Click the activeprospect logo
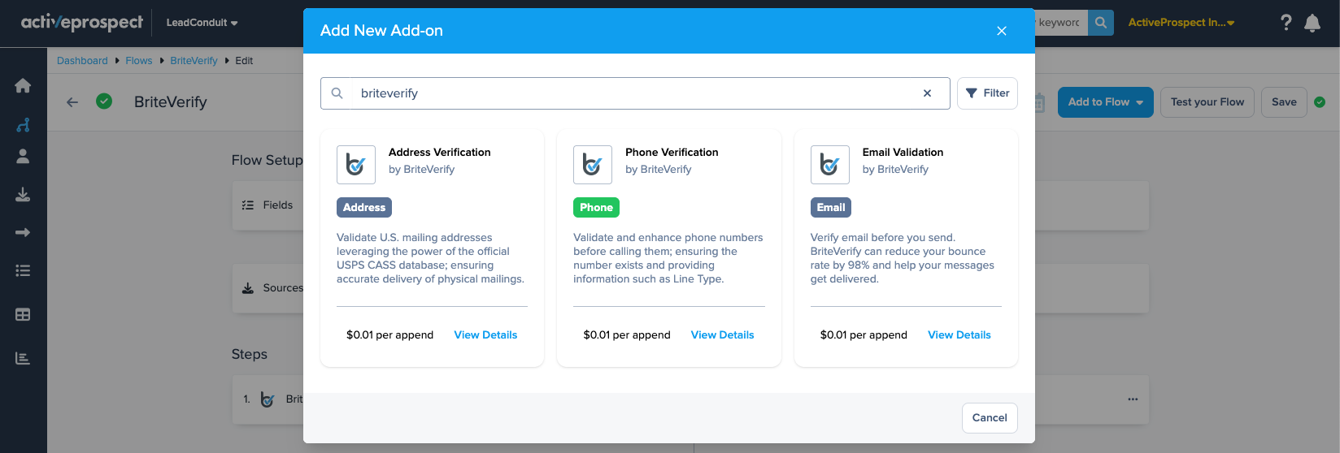 coord(82,23)
